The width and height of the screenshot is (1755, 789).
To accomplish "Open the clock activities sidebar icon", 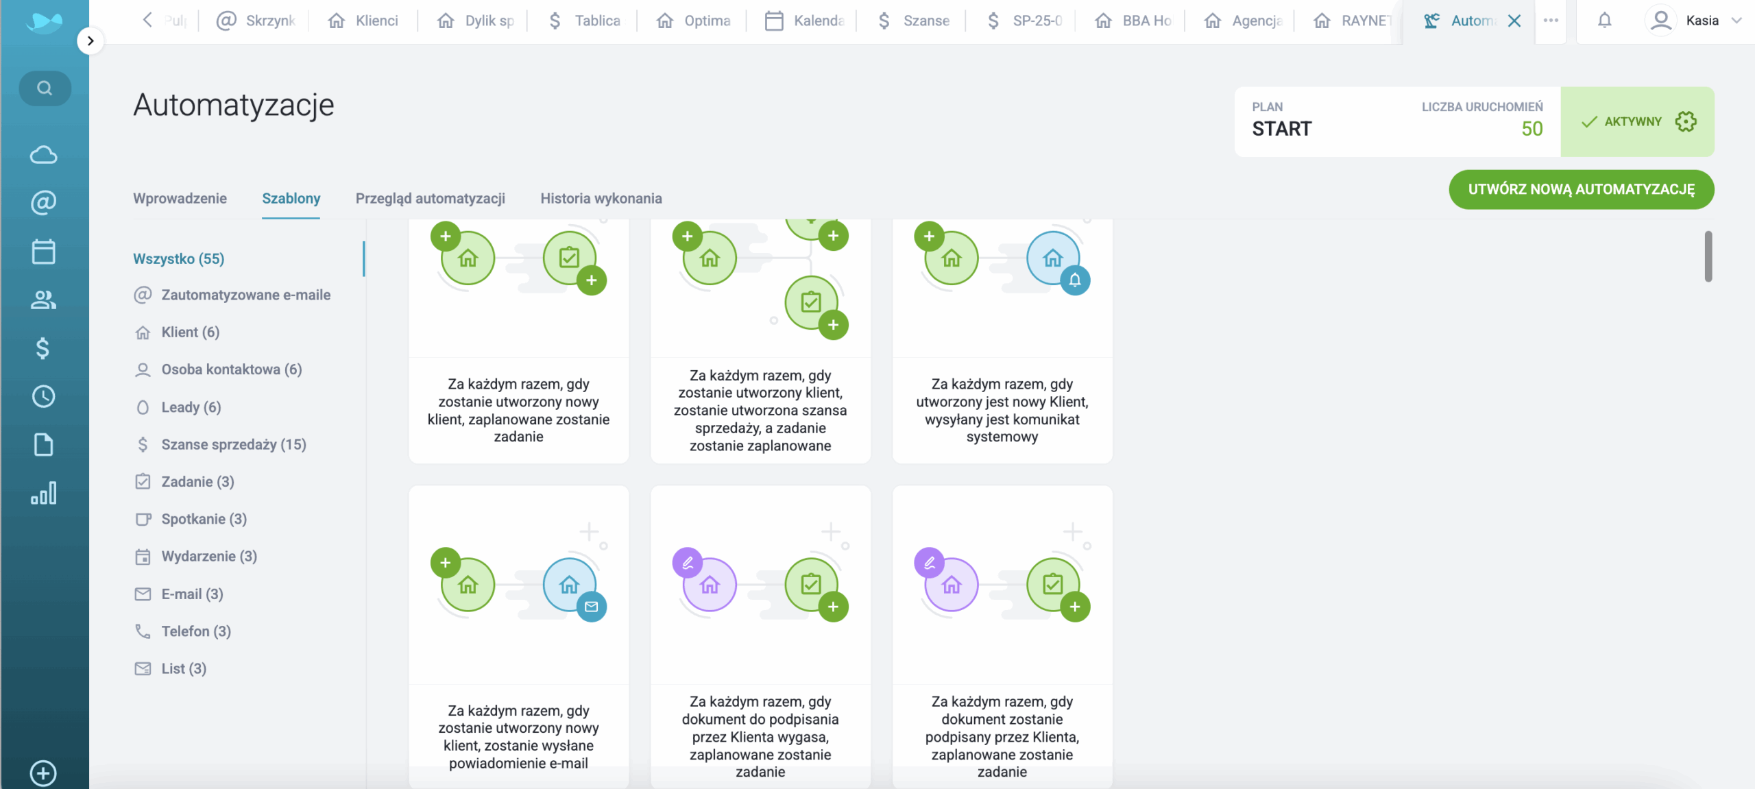I will coord(44,396).
